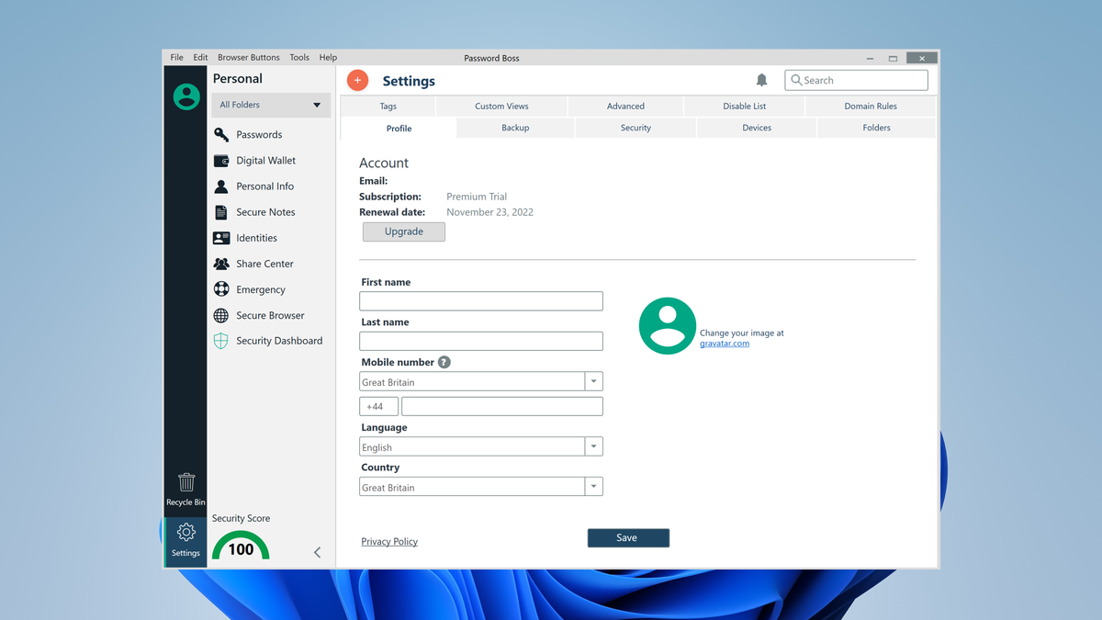Click the orange plus button
1102x620 pixels.
coord(357,80)
